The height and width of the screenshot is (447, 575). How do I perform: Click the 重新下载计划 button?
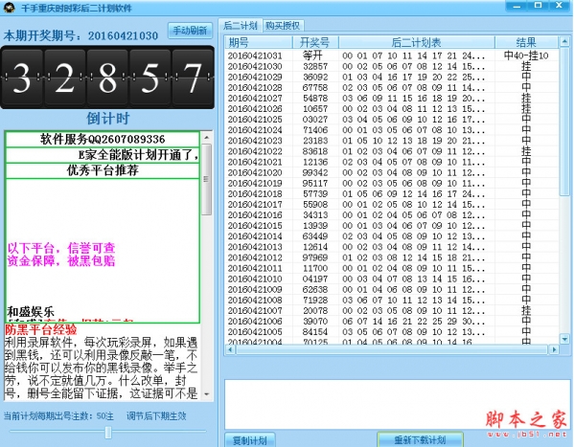[420, 439]
